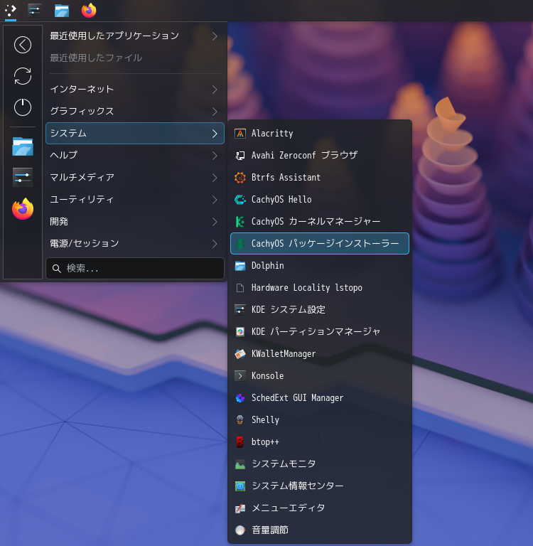
Task: Click the Alacritty terminal icon
Action: click(240, 134)
